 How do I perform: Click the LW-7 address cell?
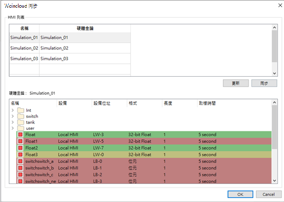tap(98, 148)
